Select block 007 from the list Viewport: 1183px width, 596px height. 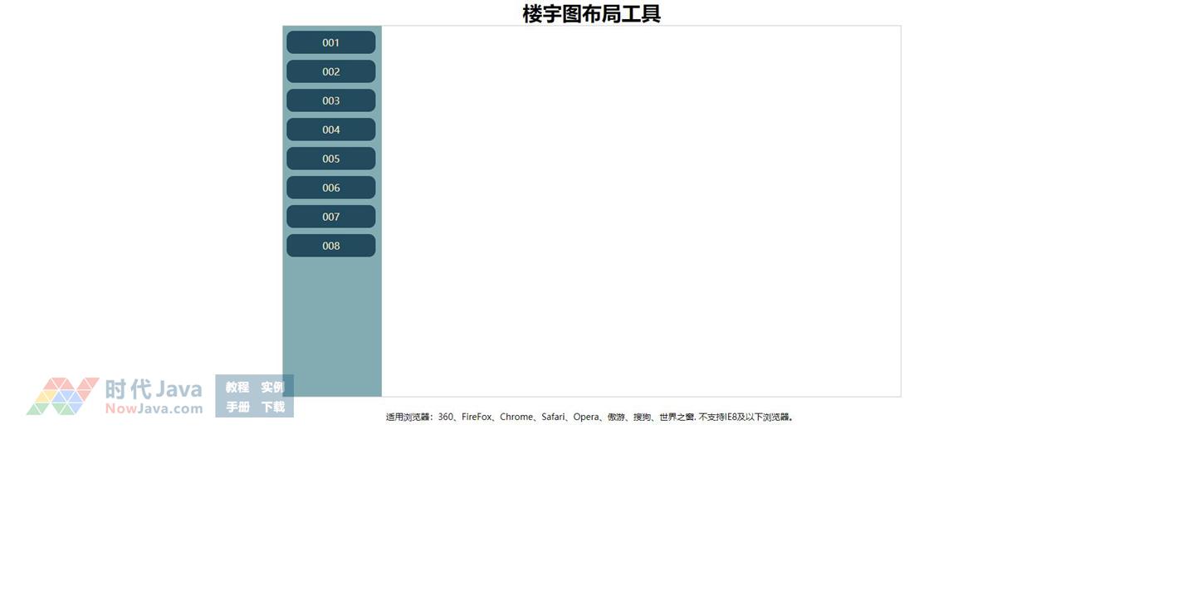(x=330, y=217)
